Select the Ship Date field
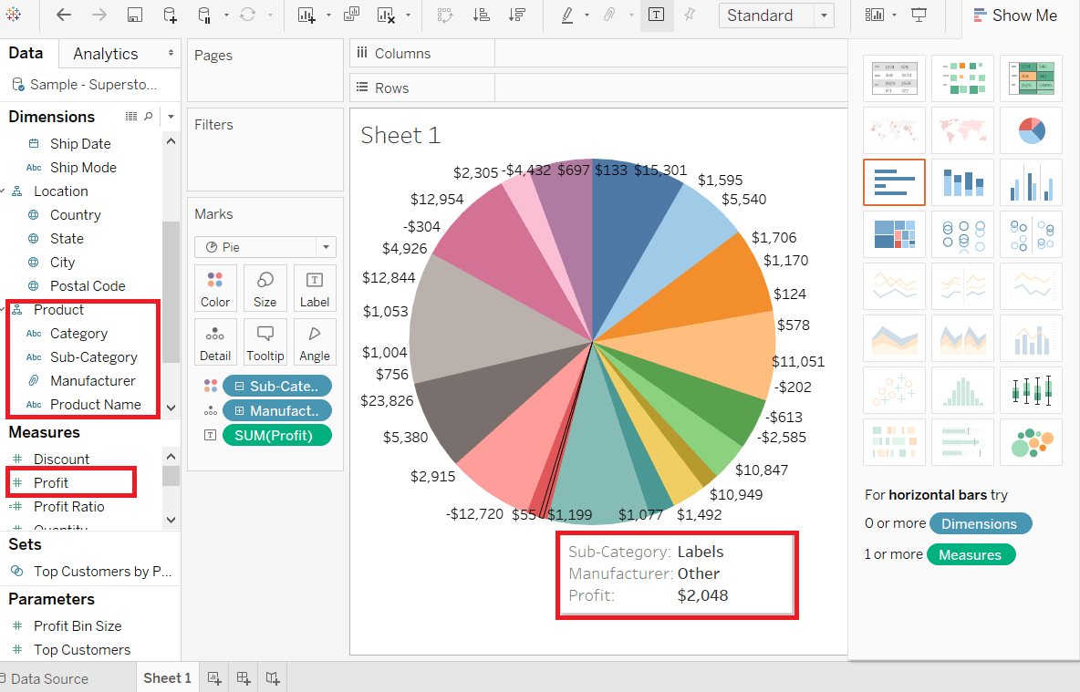The image size is (1080, 692). pos(80,143)
